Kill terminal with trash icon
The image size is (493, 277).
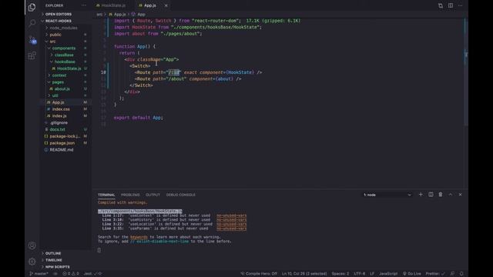coord(441,195)
